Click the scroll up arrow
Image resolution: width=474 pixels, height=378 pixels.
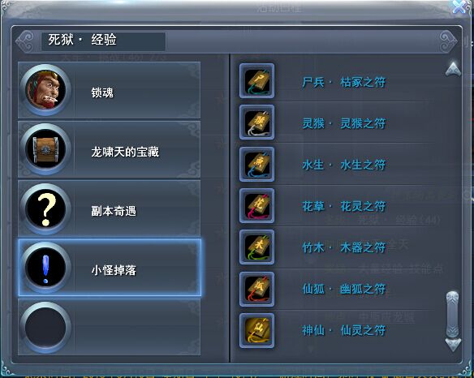coord(453,69)
